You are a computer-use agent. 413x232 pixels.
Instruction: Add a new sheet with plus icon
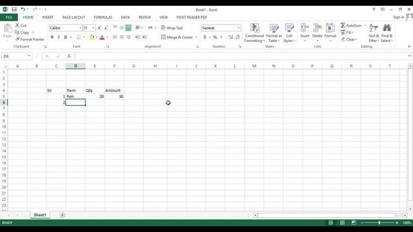62,215
